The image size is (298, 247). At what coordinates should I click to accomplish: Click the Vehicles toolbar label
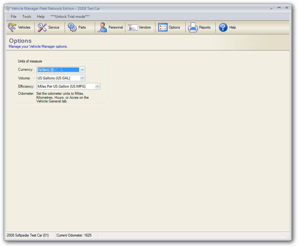(x=24, y=27)
